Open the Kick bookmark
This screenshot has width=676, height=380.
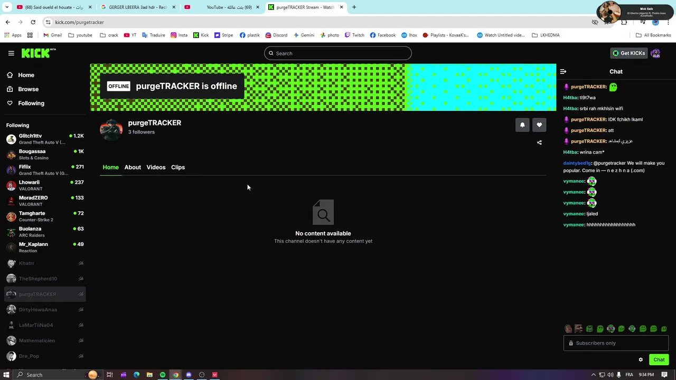pos(201,35)
